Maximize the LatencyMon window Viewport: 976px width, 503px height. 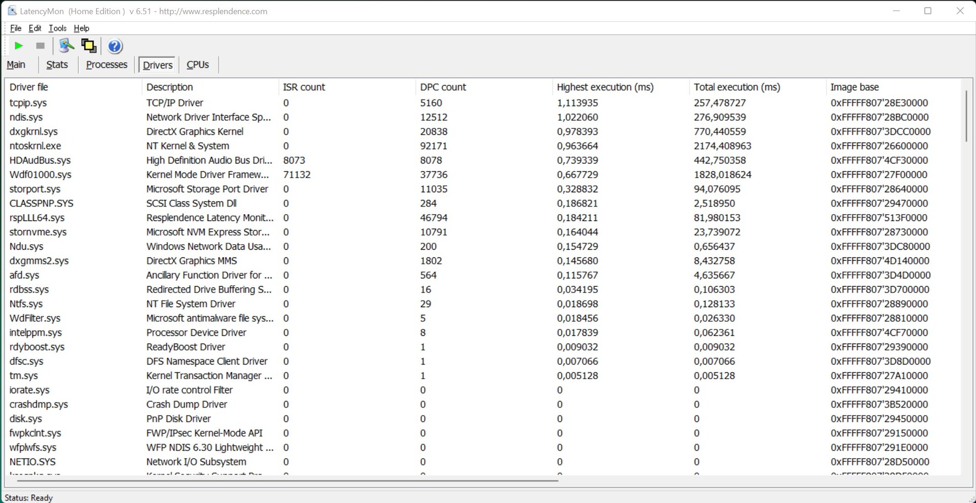pyautogui.click(x=928, y=11)
